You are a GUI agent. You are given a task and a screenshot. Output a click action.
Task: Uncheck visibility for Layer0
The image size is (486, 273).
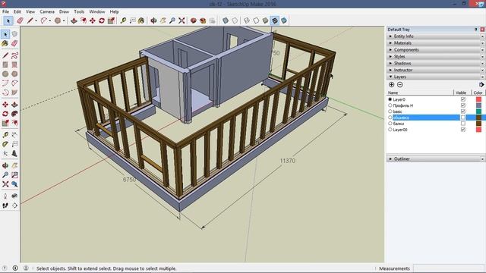point(463,99)
